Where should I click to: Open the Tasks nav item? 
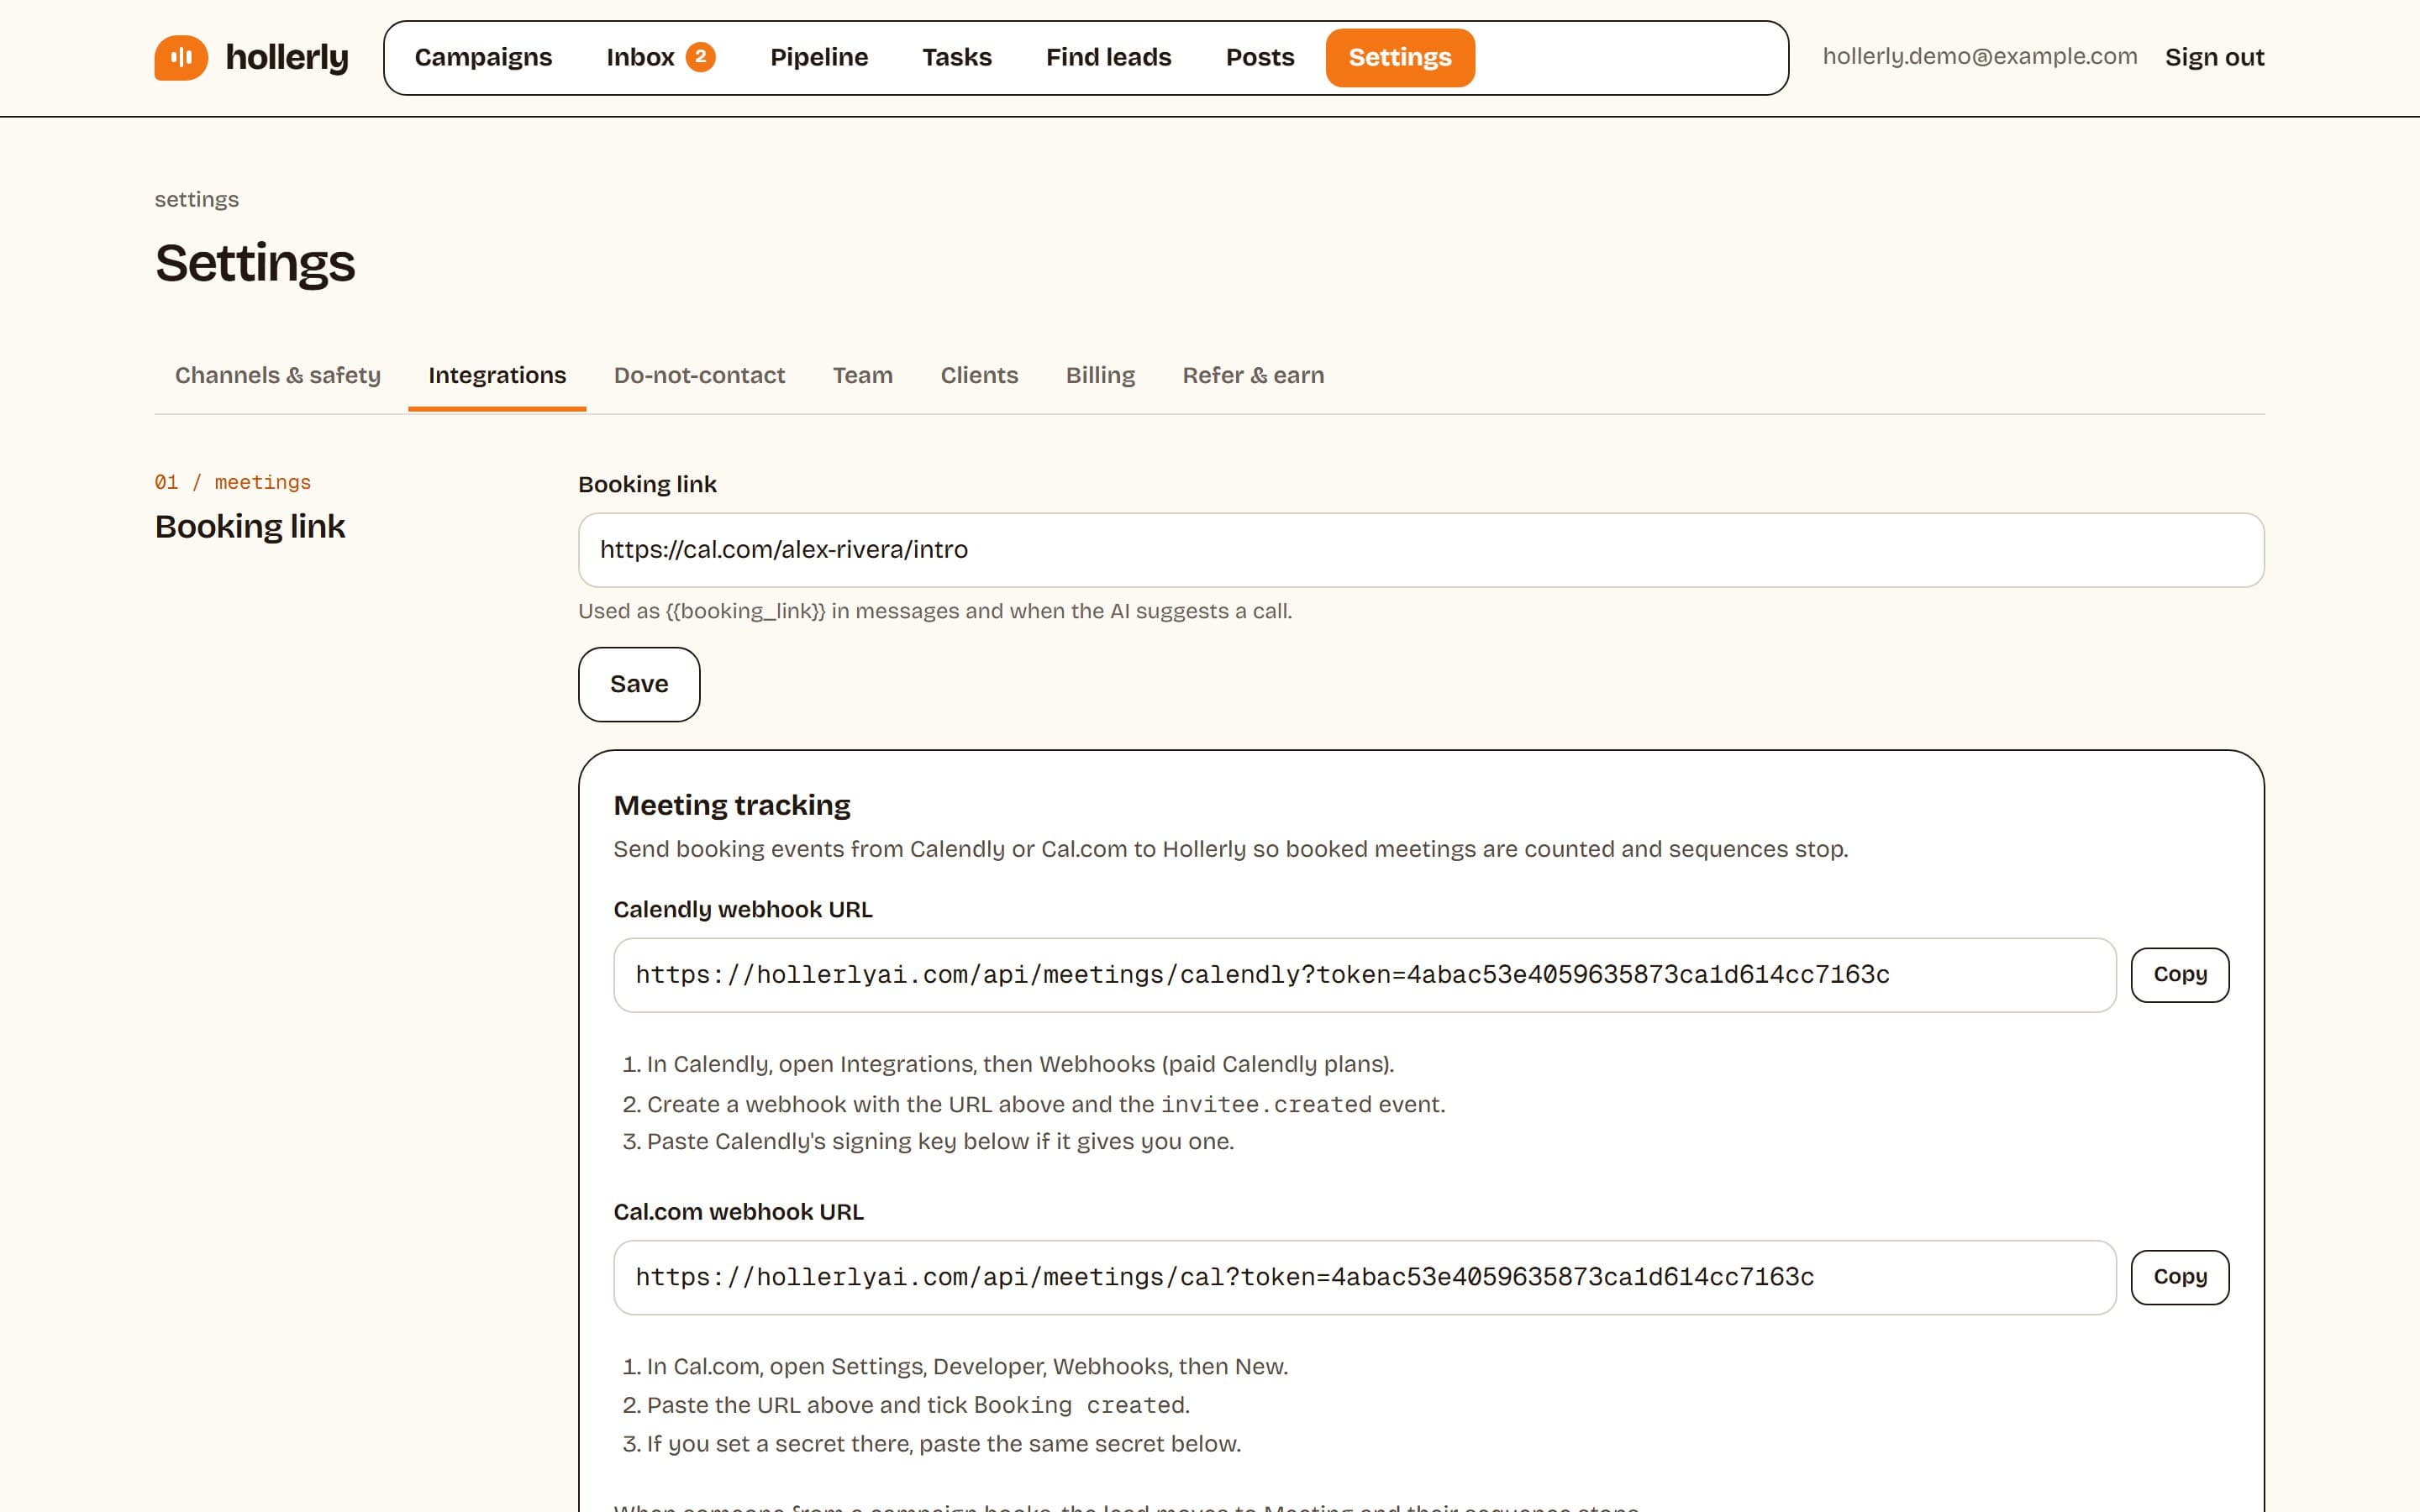pos(957,57)
